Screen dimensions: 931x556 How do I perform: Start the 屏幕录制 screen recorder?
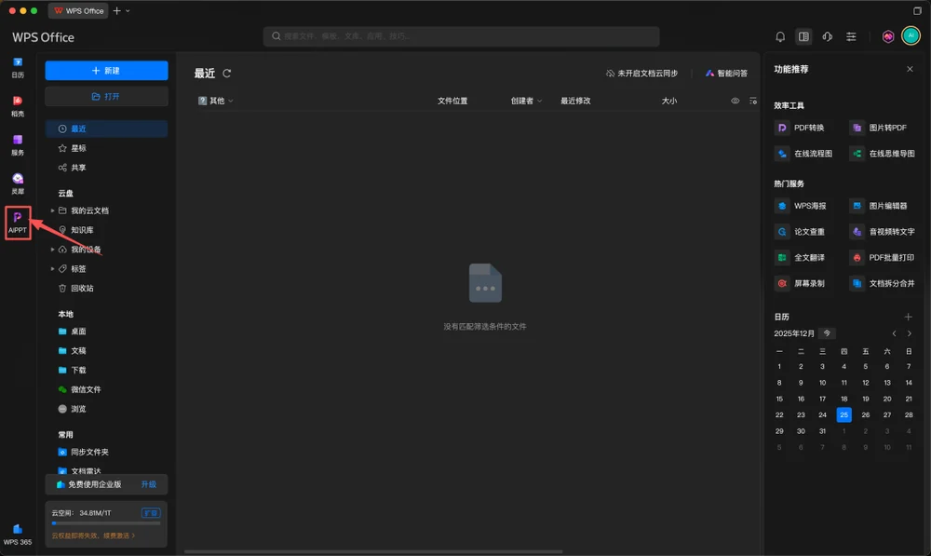801,283
